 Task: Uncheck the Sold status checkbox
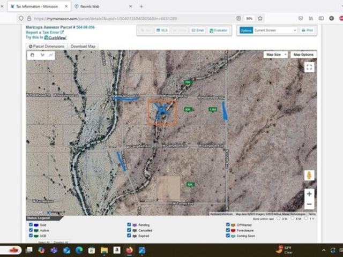coord(31,225)
